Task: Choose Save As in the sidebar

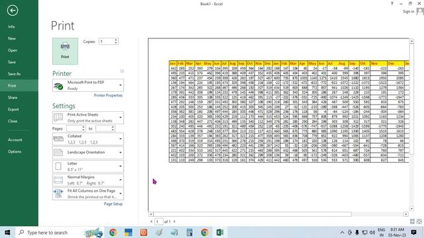Action: (x=14, y=73)
